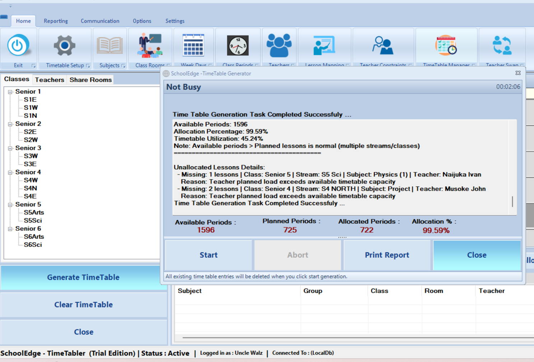
Task: Select class S2W in tree
Action: click(31, 140)
